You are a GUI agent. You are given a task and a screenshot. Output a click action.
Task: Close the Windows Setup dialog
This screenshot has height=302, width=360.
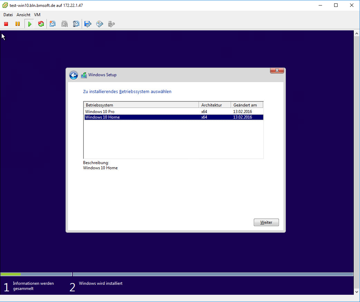pyautogui.click(x=277, y=70)
